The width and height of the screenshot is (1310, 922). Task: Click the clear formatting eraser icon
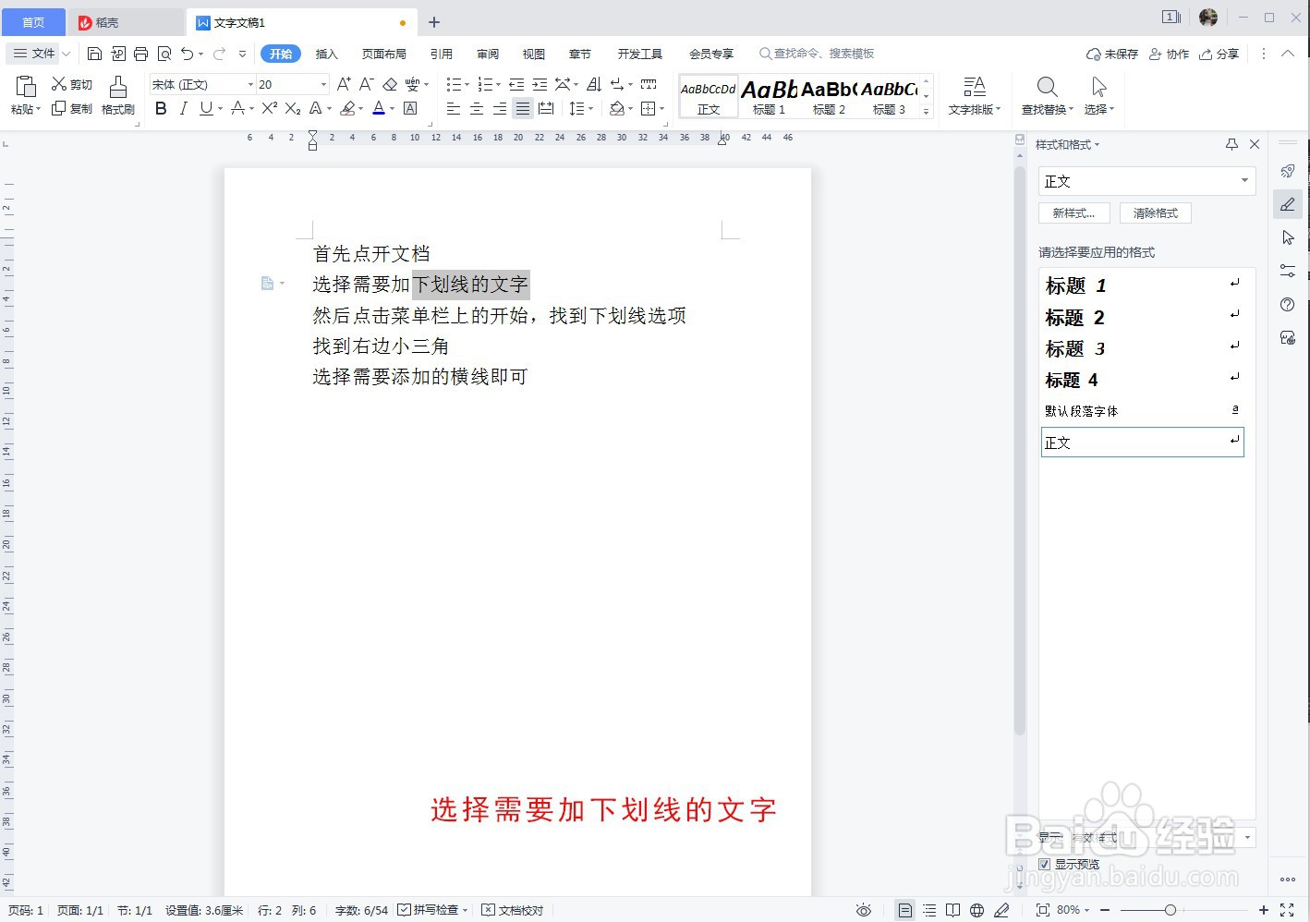point(389,84)
